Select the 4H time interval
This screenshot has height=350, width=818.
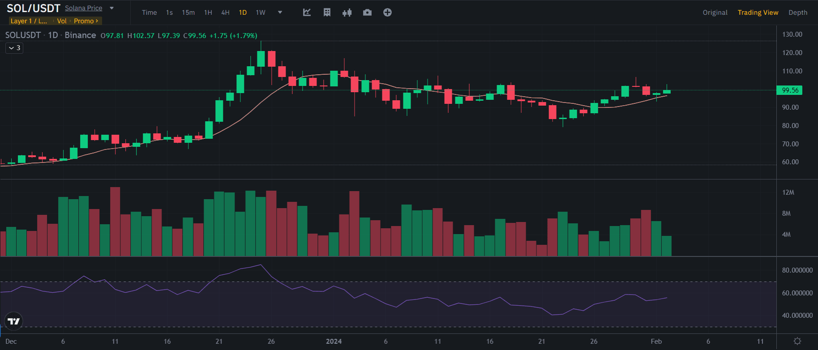(225, 13)
